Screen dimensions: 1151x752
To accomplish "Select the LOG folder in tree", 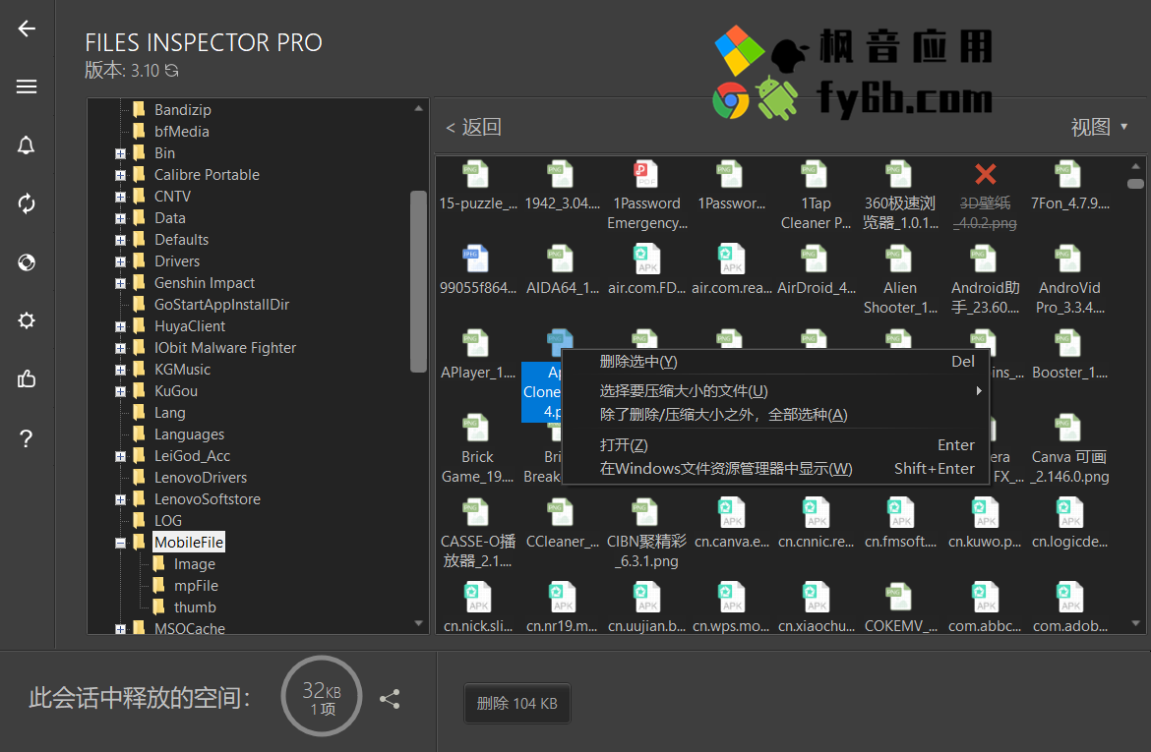I will (168, 521).
